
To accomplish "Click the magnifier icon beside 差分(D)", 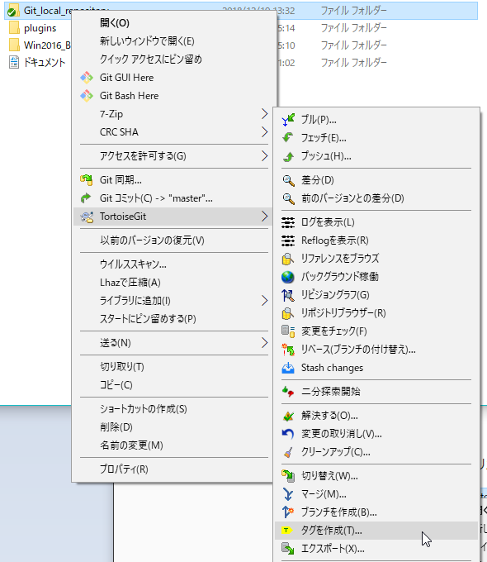I will 288,180.
